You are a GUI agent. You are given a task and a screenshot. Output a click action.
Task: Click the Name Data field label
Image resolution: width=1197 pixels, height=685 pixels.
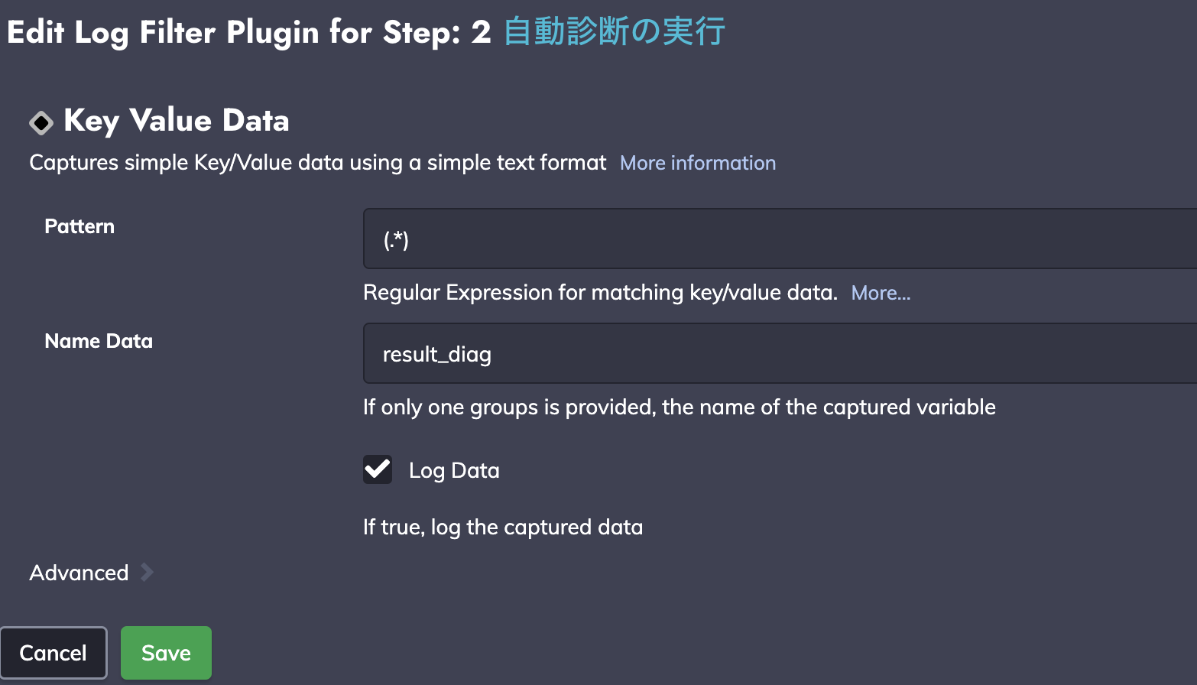pyautogui.click(x=99, y=341)
